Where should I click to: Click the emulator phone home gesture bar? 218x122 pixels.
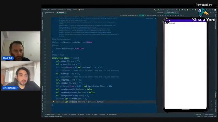pyautogui.click(x=185, y=110)
